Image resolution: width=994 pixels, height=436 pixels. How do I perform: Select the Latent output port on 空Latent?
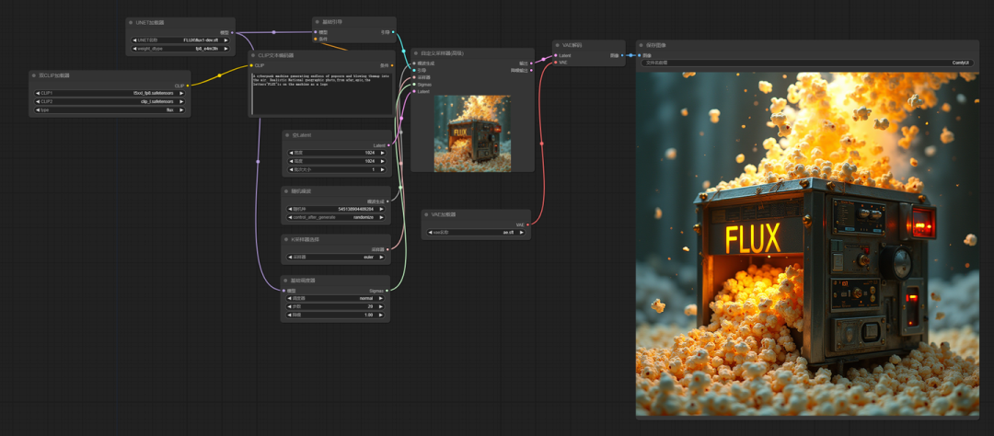388,145
